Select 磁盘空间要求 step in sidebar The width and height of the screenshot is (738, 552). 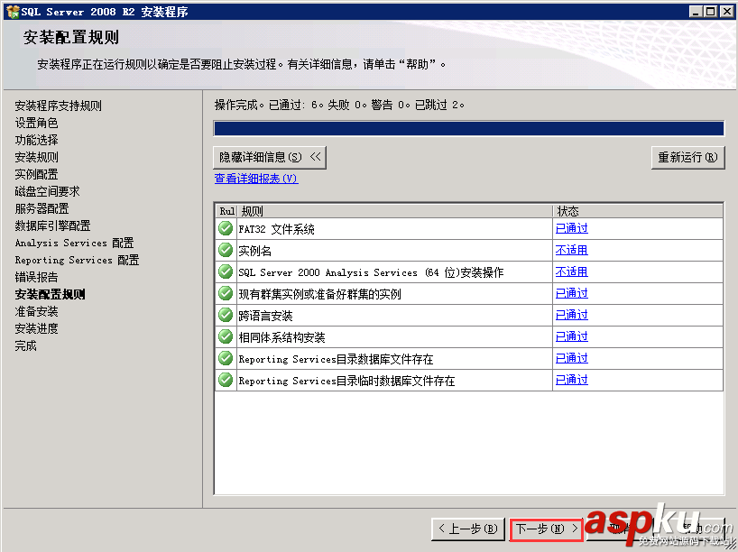[48, 191]
